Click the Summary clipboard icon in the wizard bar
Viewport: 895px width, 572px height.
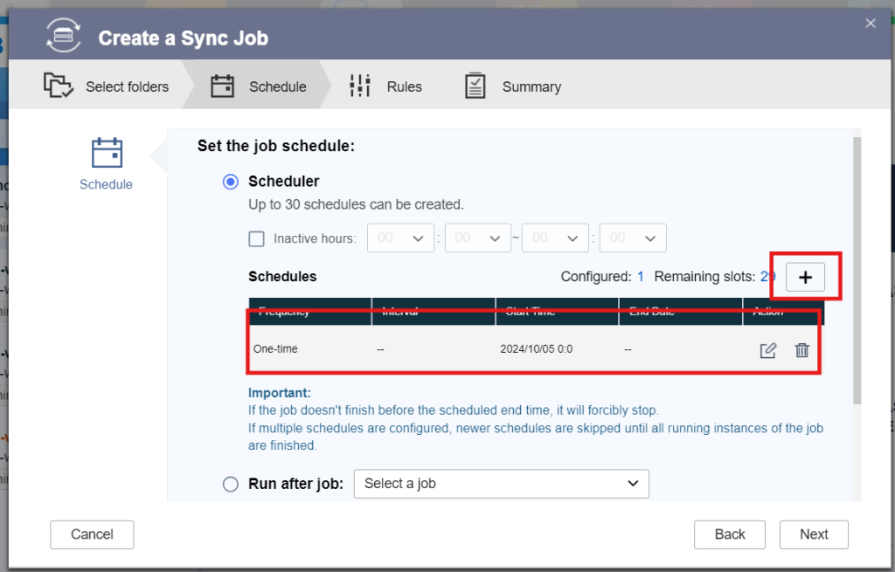pos(475,86)
